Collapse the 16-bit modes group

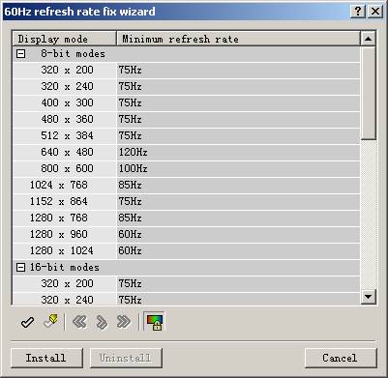point(20,267)
